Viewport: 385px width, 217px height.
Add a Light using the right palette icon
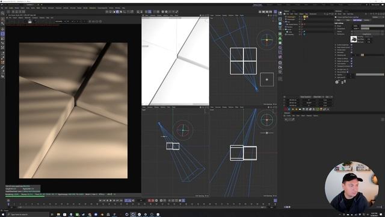pyautogui.click(x=280, y=72)
